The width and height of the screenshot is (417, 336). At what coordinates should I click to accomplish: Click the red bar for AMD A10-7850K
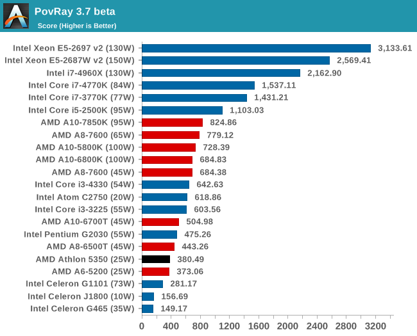tap(173, 123)
